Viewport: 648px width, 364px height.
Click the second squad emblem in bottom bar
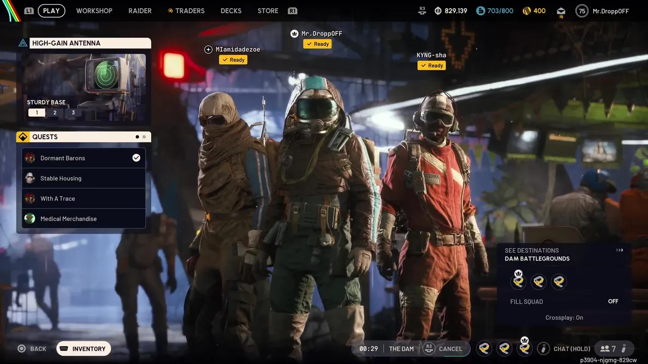504,348
